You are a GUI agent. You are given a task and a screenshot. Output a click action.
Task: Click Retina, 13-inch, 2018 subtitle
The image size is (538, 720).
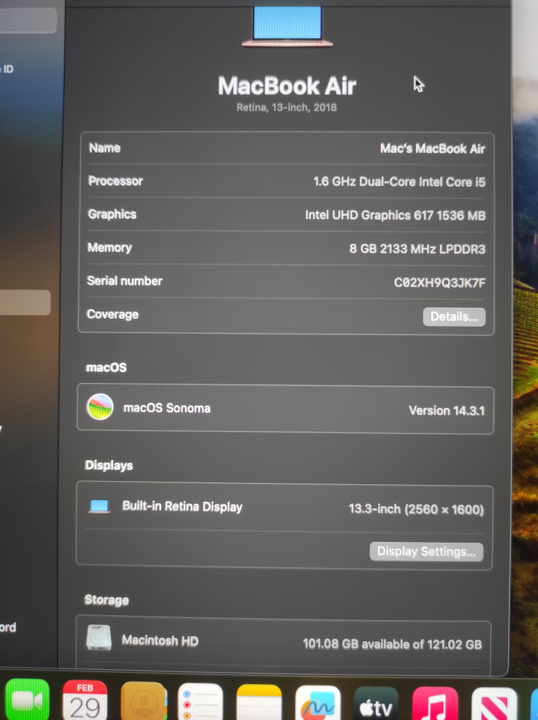click(x=286, y=107)
